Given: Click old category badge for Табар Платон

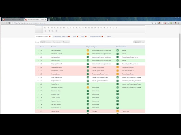Looking at the screenshot, I should tap(88, 84).
